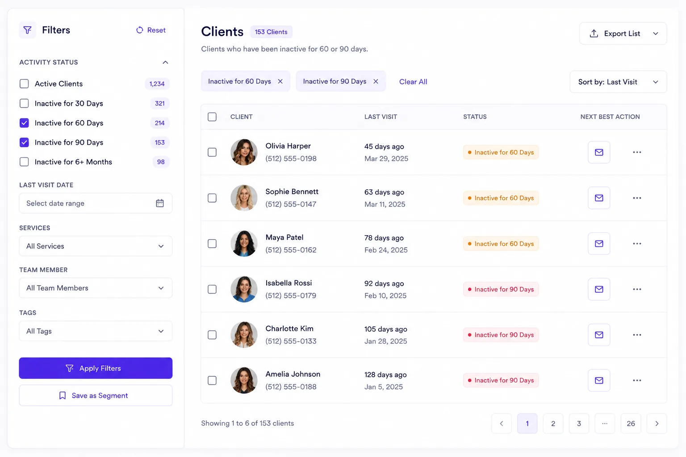
Task: Click Olivia Harper's avatar photo
Action: pyautogui.click(x=244, y=152)
